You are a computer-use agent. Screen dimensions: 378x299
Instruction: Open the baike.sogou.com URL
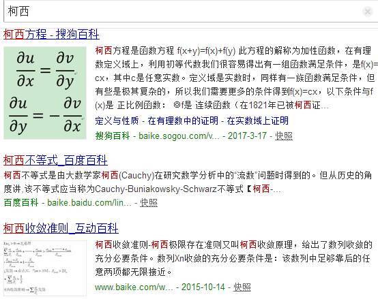(x=179, y=136)
